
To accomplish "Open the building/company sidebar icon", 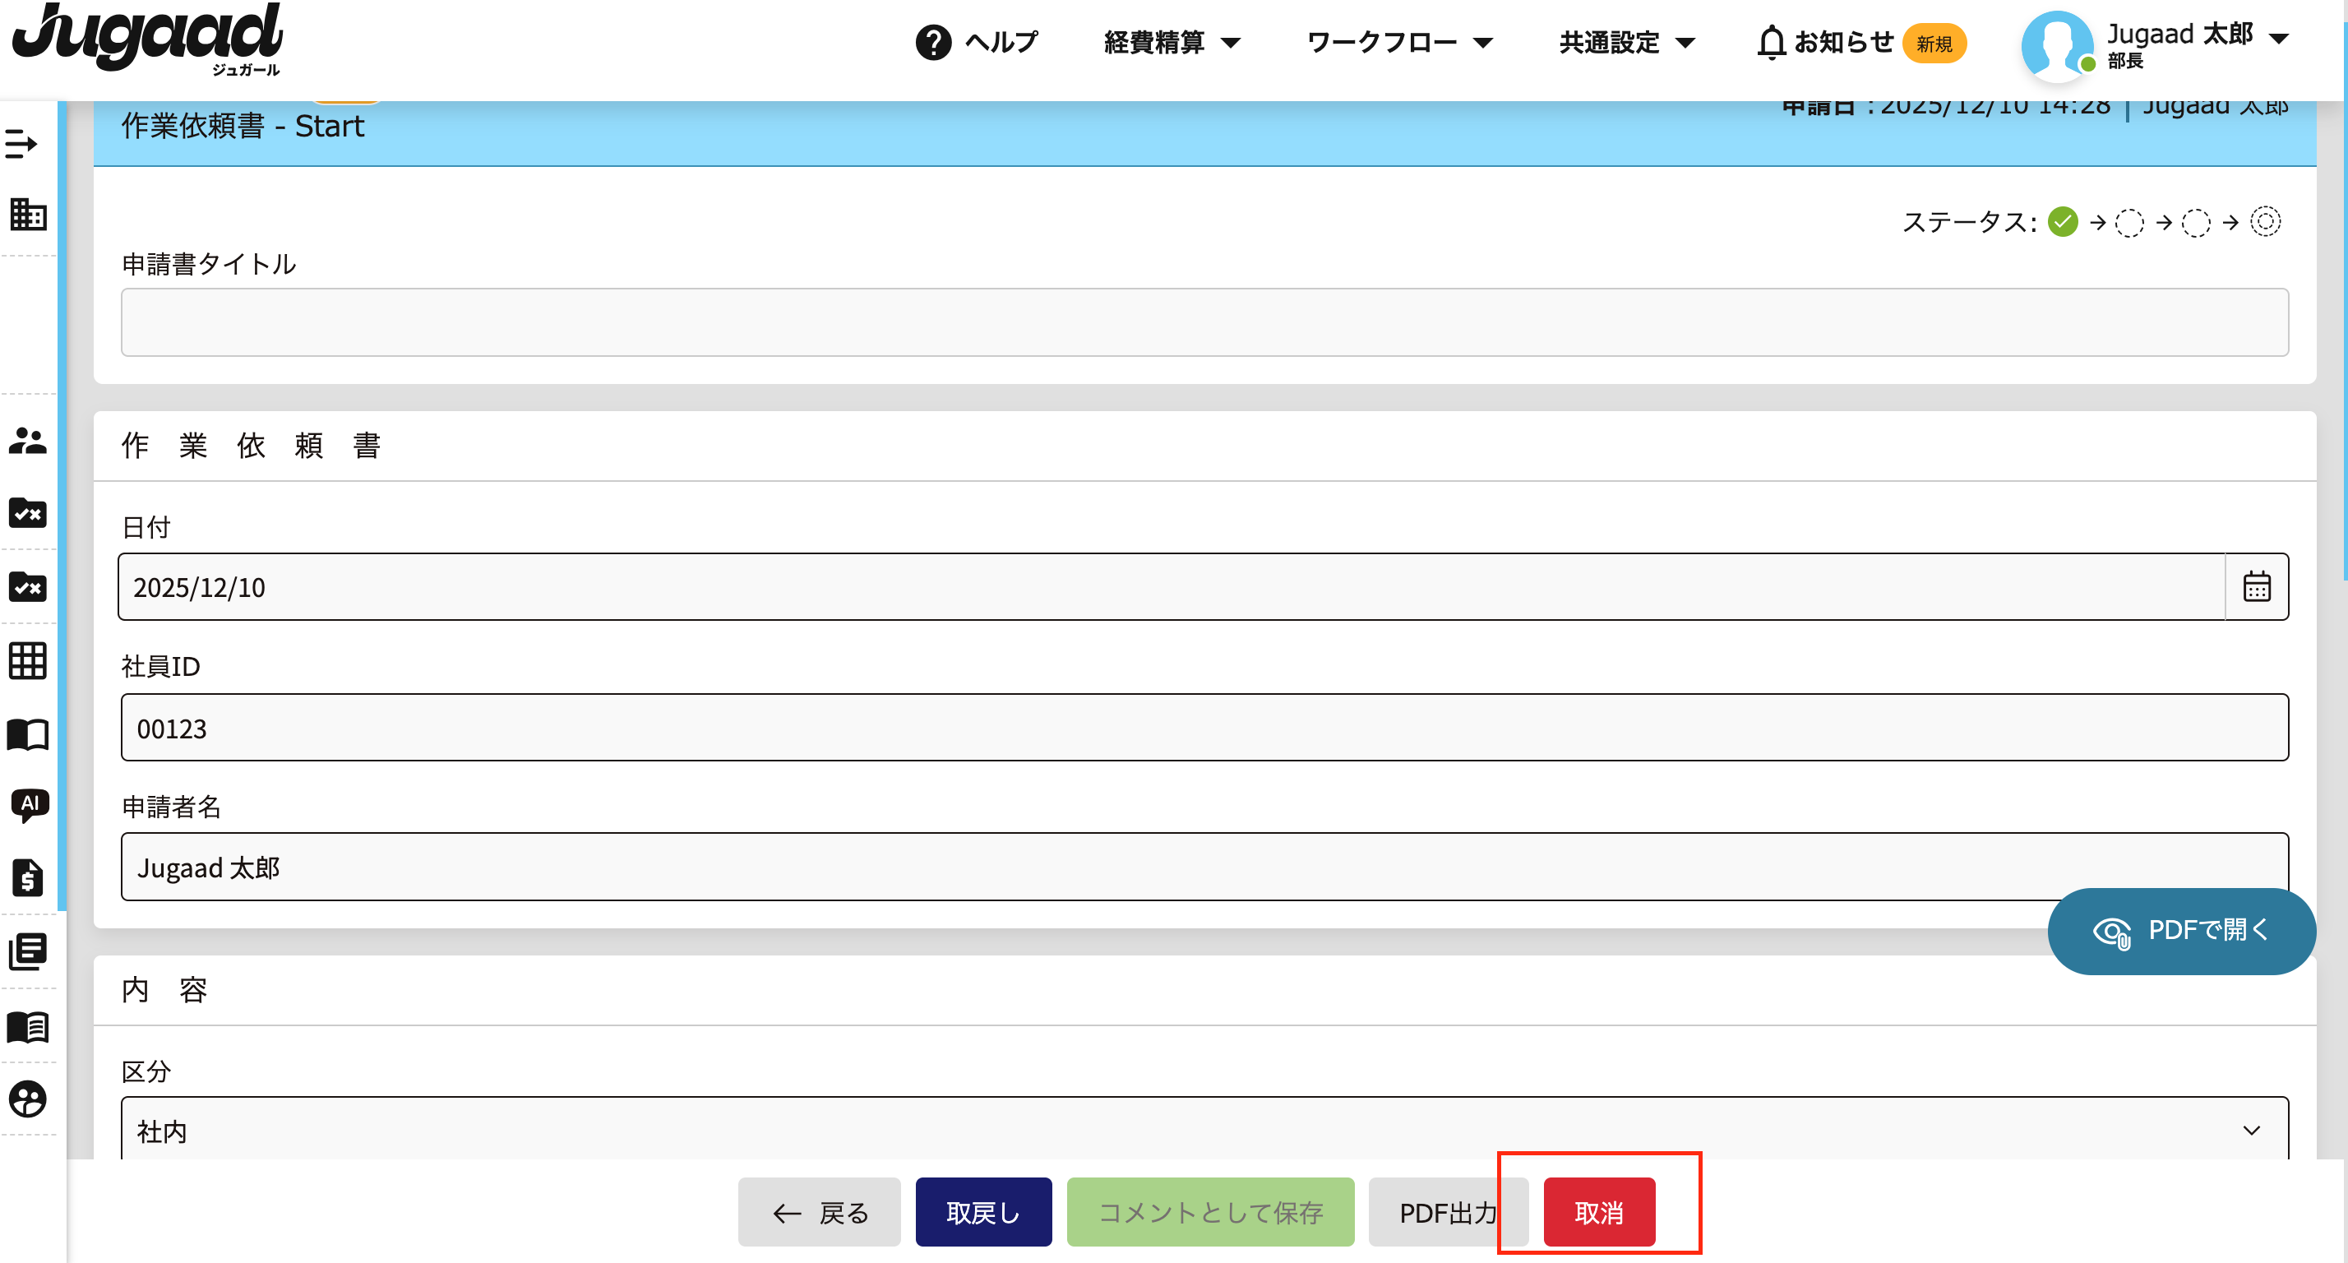I will pyautogui.click(x=27, y=215).
